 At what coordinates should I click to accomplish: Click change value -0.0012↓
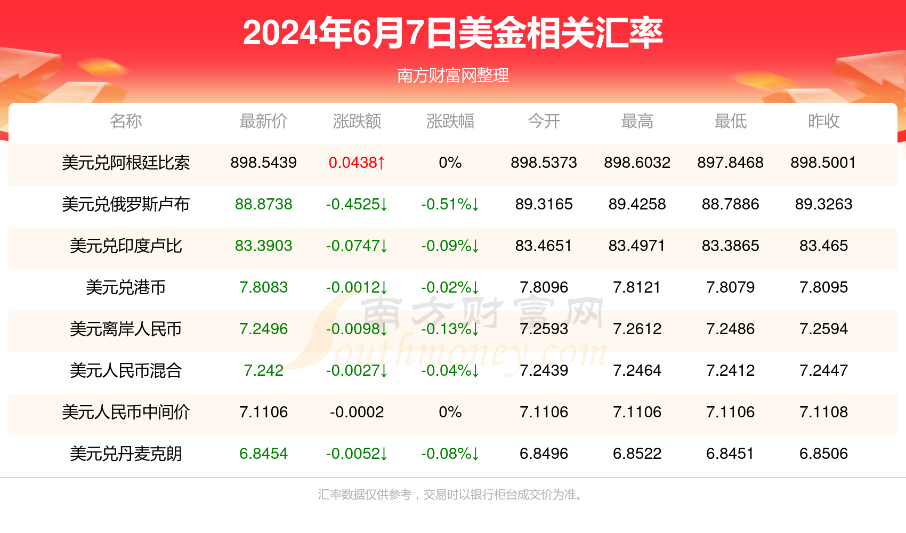357,287
